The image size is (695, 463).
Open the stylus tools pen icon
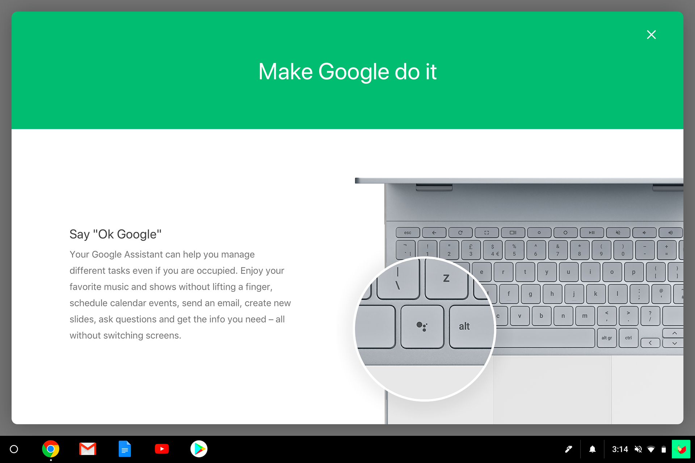(569, 449)
